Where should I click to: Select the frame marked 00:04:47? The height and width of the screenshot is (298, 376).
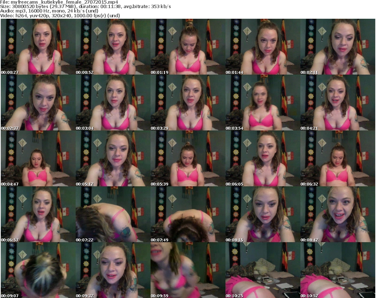pyautogui.click(x=38, y=159)
